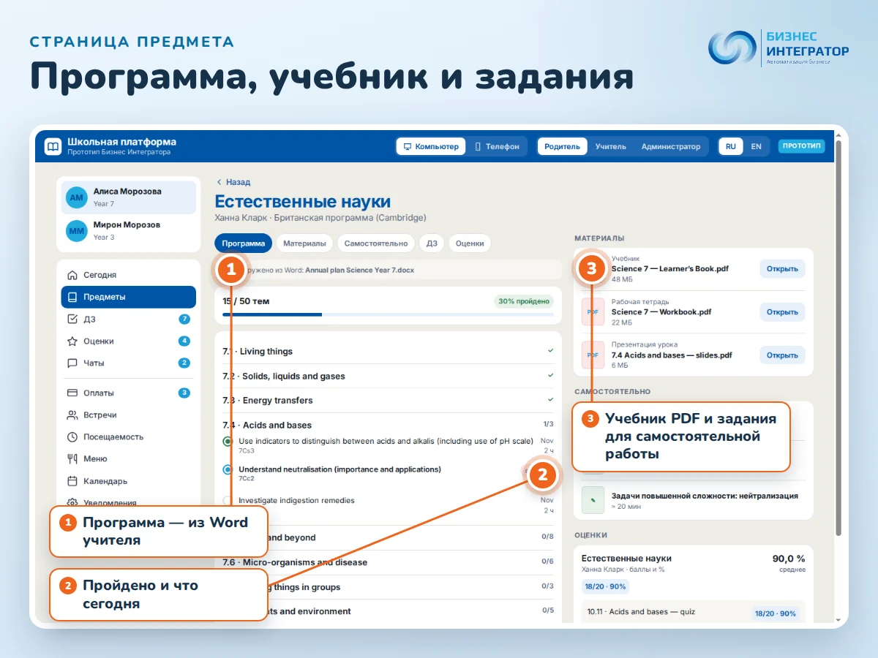This screenshot has width=878, height=658.
Task: Switch to the Самостоятельно tab
Action: pos(376,243)
